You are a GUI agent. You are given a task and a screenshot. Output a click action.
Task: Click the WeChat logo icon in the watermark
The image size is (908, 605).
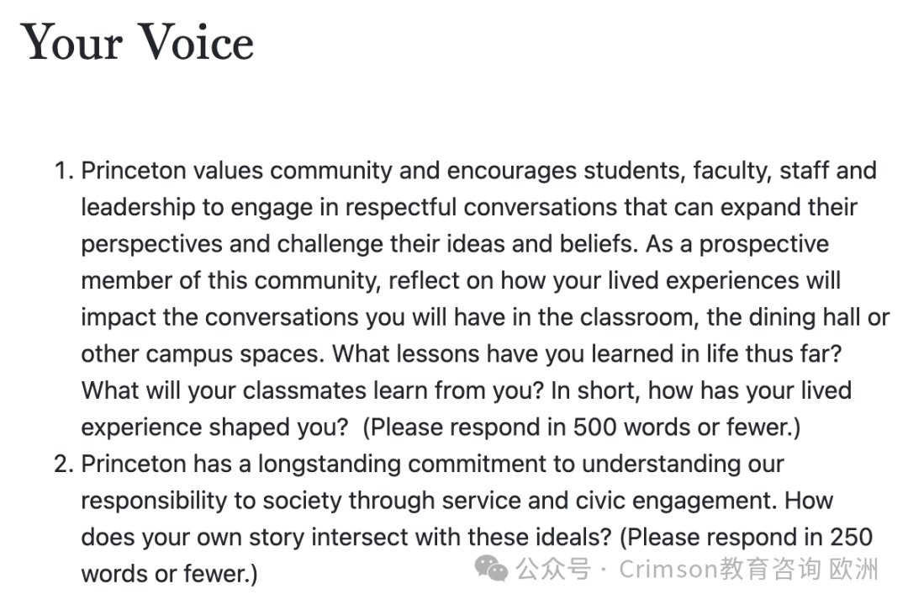(x=491, y=568)
